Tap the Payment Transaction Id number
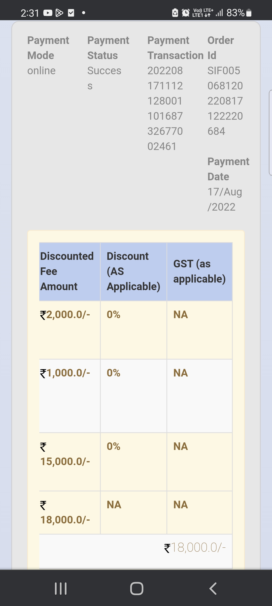The height and width of the screenshot is (606, 272). (165, 109)
